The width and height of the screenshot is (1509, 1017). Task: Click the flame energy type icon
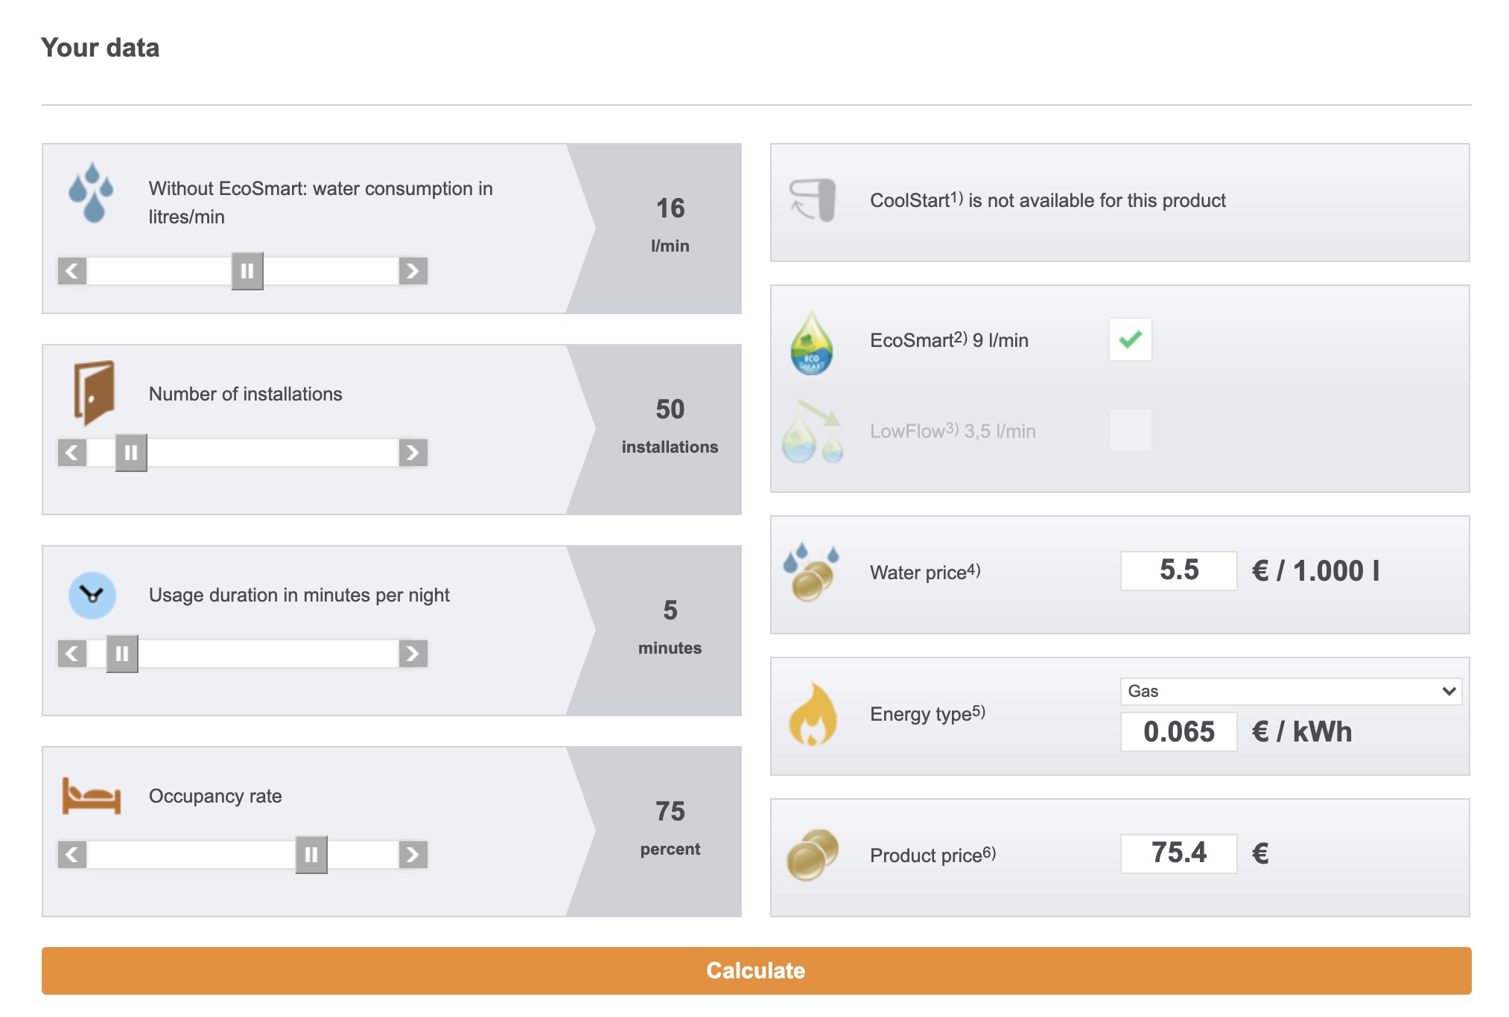(813, 714)
